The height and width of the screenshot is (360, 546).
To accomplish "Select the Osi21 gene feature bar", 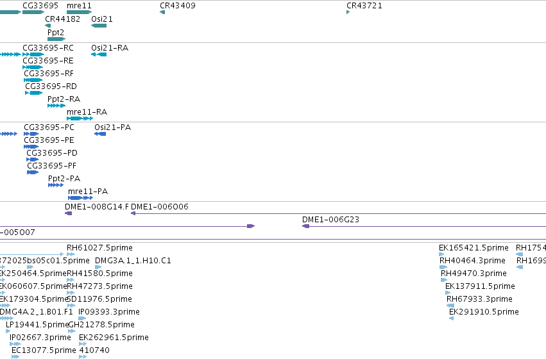I will click(99, 26).
